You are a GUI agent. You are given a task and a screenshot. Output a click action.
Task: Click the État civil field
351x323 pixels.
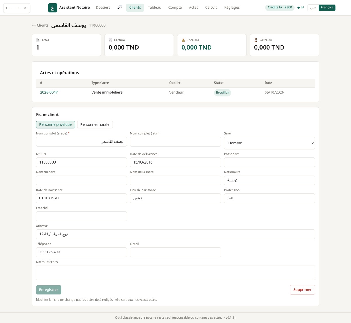click(x=81, y=216)
